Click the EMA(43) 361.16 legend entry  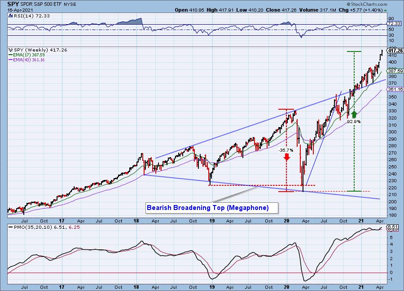point(29,60)
